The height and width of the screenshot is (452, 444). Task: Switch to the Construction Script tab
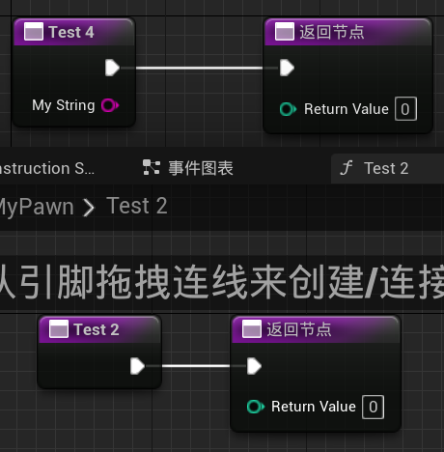click(x=47, y=168)
